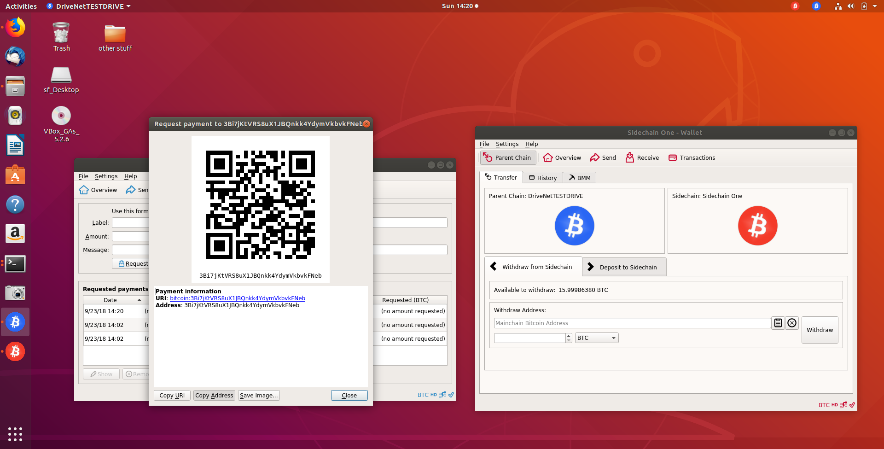This screenshot has width=884, height=449.
Task: Open File menu in the DriveNet window
Action: point(83,176)
